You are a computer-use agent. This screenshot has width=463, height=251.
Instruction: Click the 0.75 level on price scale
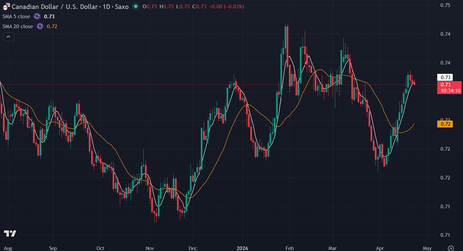click(444, 5)
